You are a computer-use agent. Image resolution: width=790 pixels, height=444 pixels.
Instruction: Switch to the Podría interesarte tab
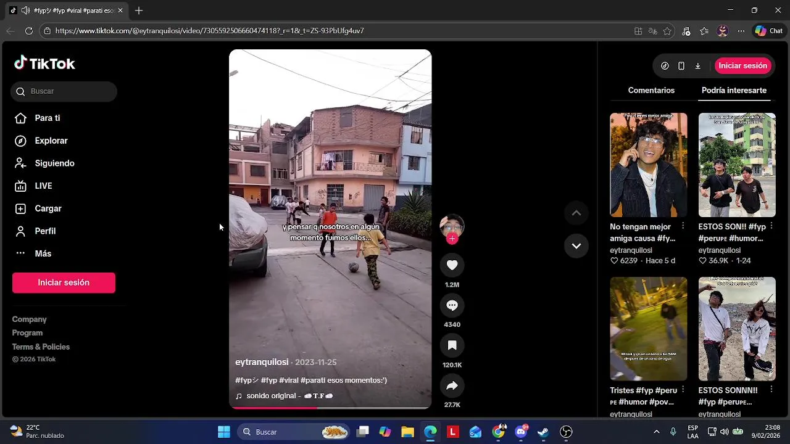click(734, 90)
